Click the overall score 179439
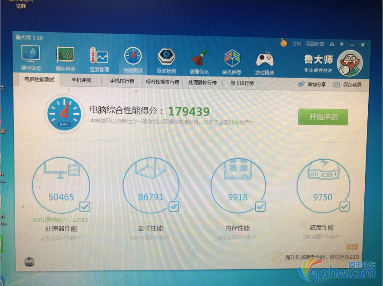 189,112
